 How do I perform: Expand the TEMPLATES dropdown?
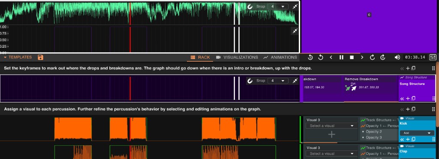point(18,57)
